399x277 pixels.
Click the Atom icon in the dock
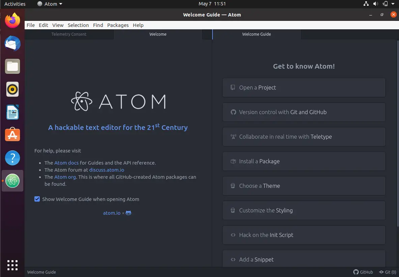tap(12, 181)
